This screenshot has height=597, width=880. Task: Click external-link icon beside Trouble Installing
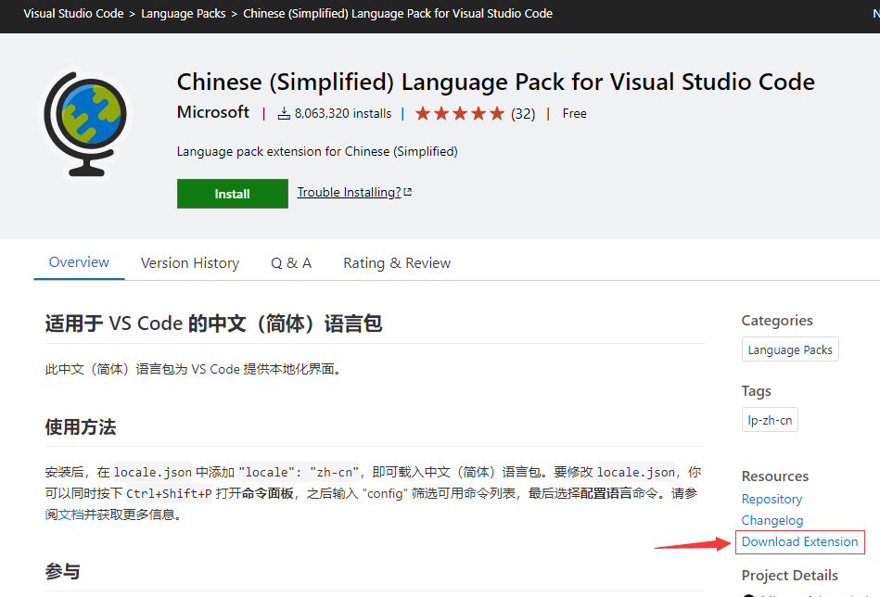coord(408,193)
